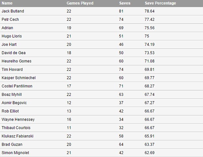The width and height of the screenshot is (203, 157).
Task: Click the 78.64 save percentage value
Action: pos(150,11)
